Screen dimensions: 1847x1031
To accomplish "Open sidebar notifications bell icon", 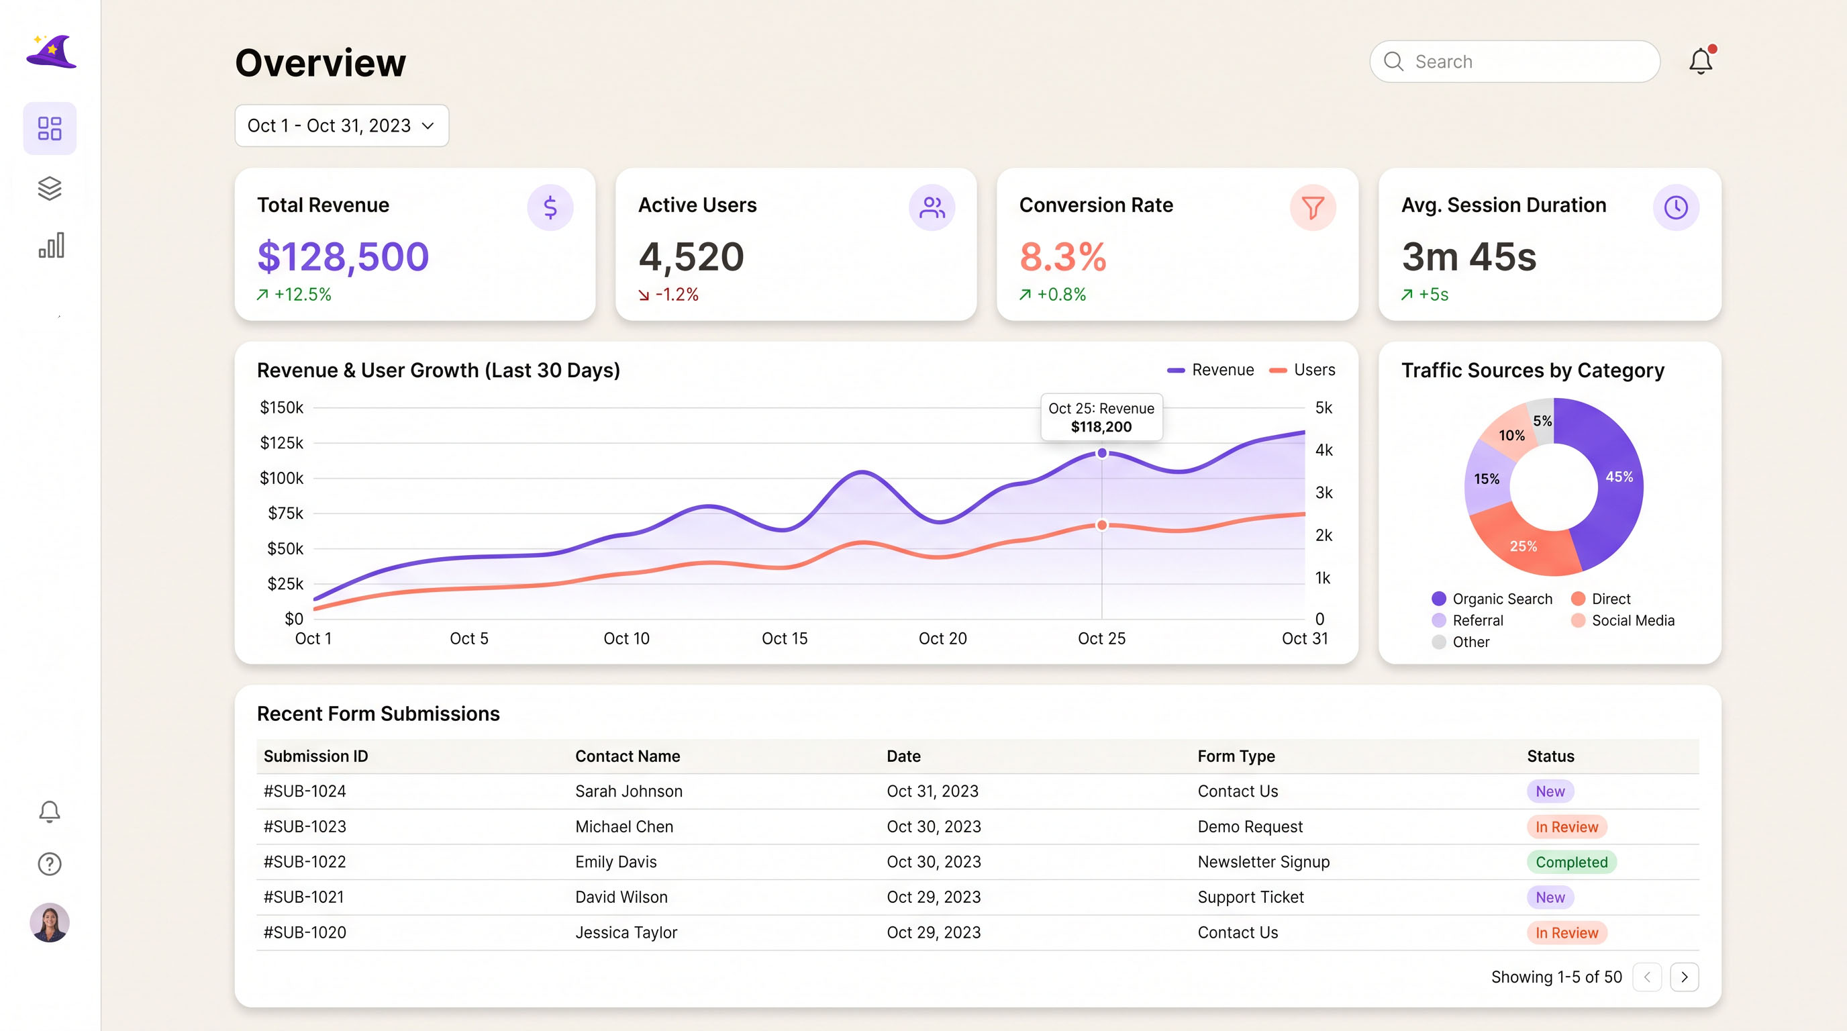I will [50, 812].
